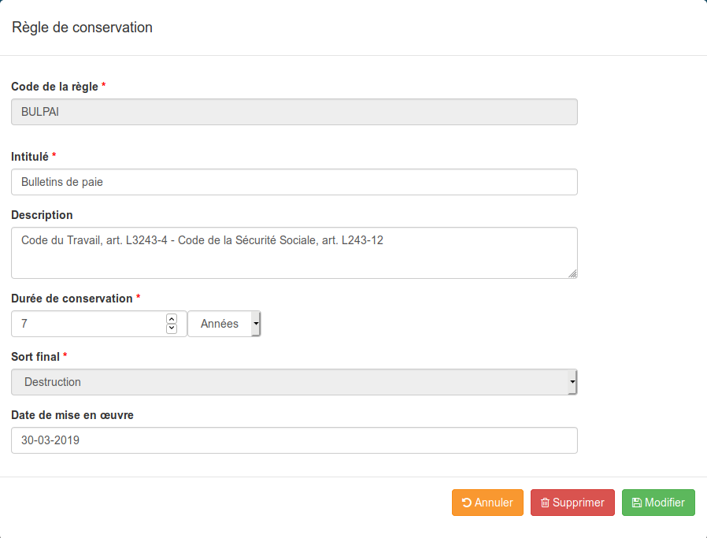Click the undo arrow icon on Annuler
The image size is (707, 538).
pos(467,503)
